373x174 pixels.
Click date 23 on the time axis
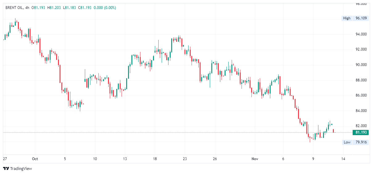185,159
